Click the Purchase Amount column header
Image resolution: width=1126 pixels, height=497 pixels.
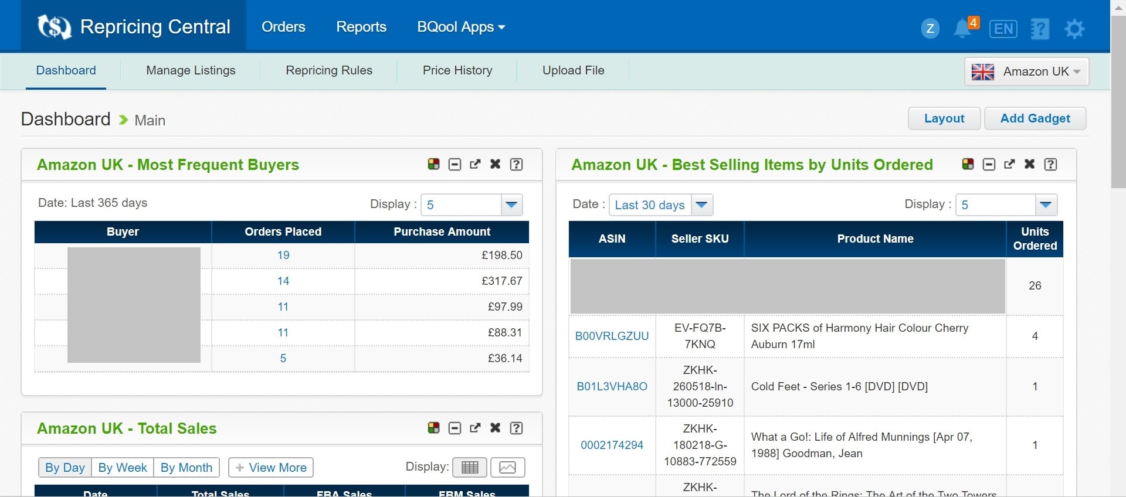[442, 232]
